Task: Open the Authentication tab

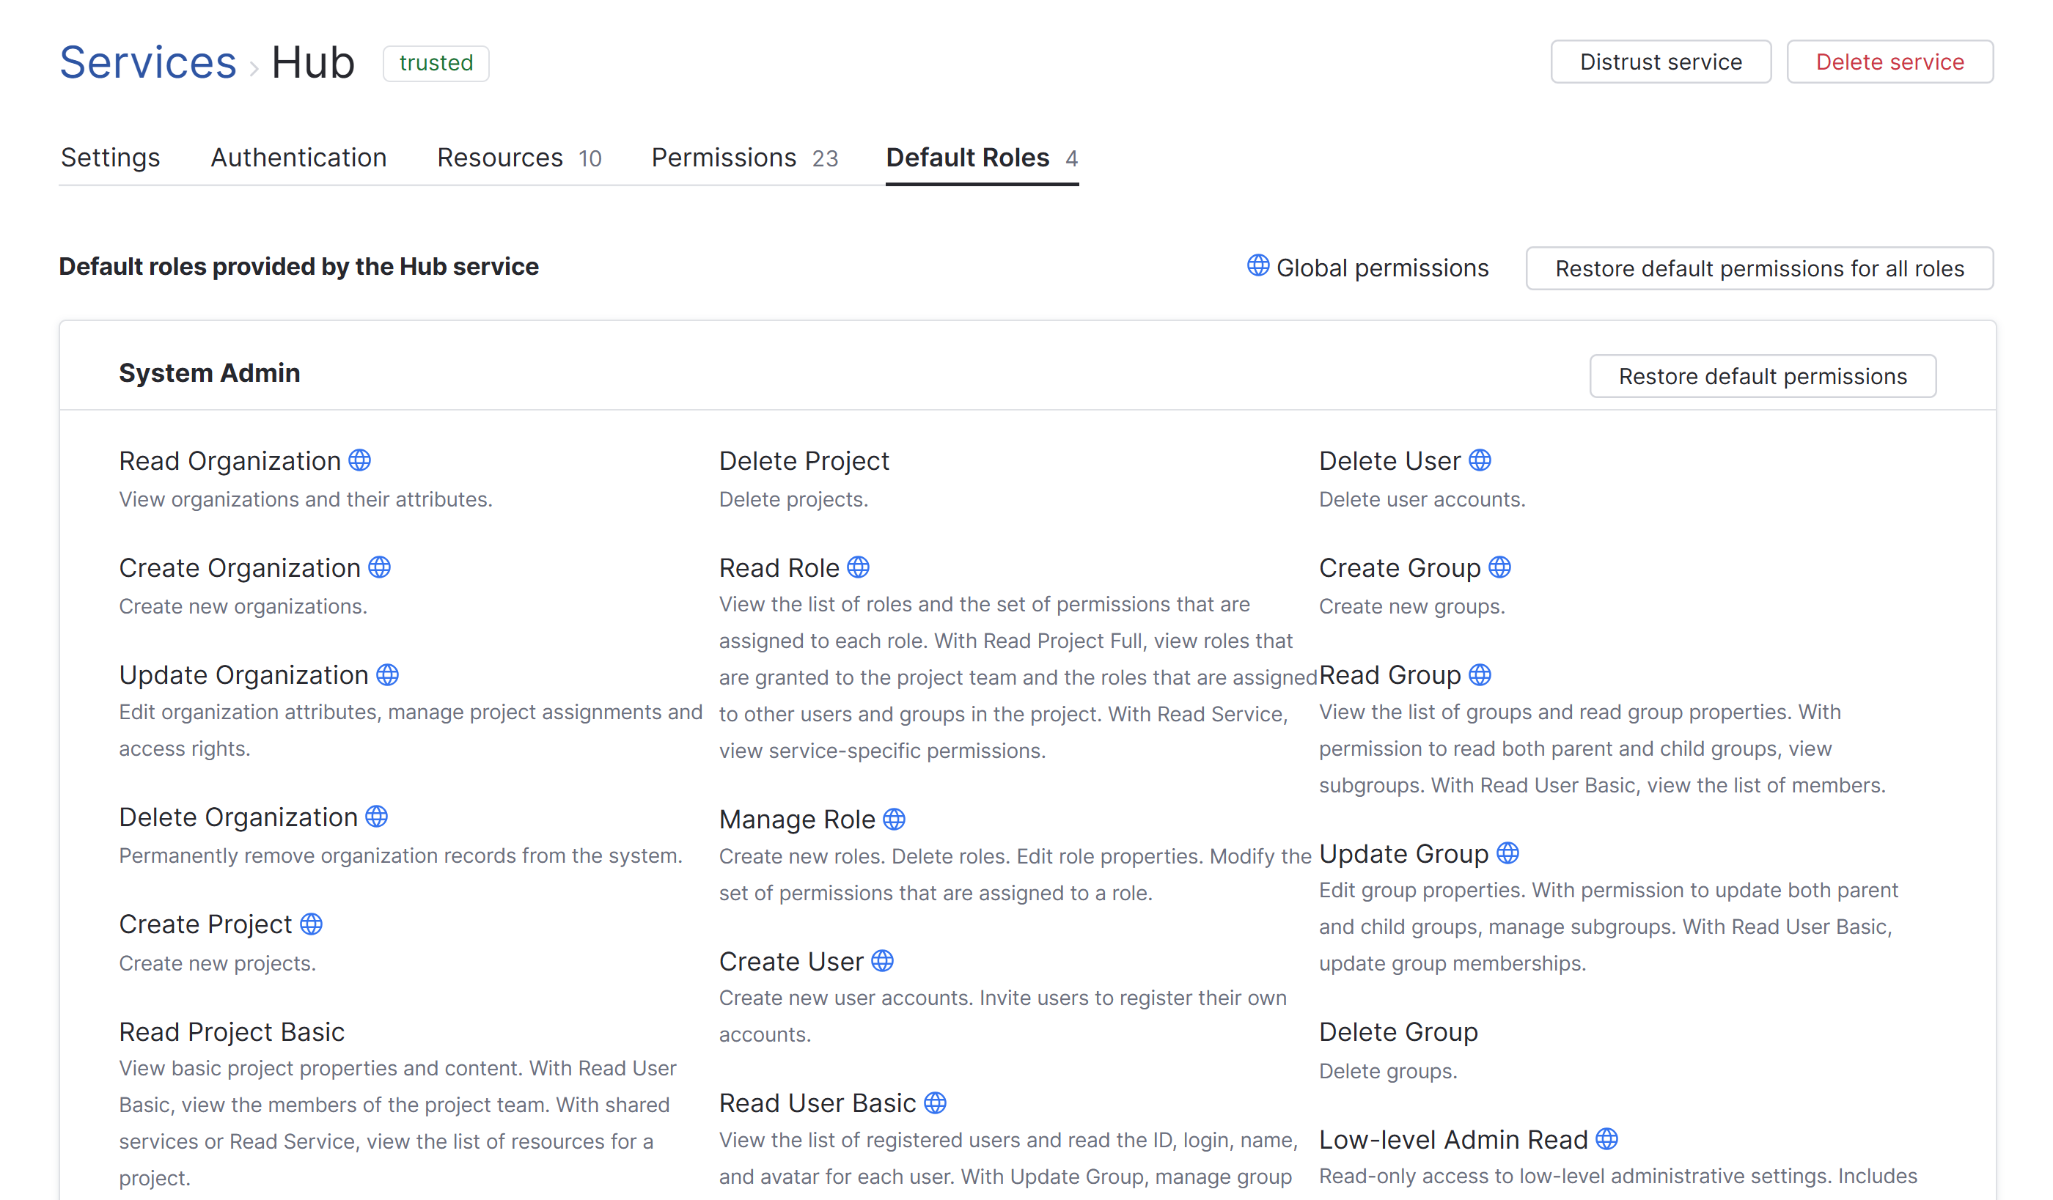Action: tap(298, 157)
